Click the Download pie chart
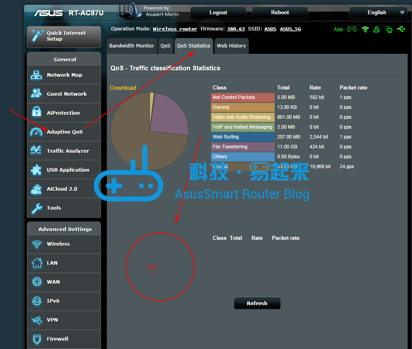This screenshot has height=349, width=412. (150, 131)
